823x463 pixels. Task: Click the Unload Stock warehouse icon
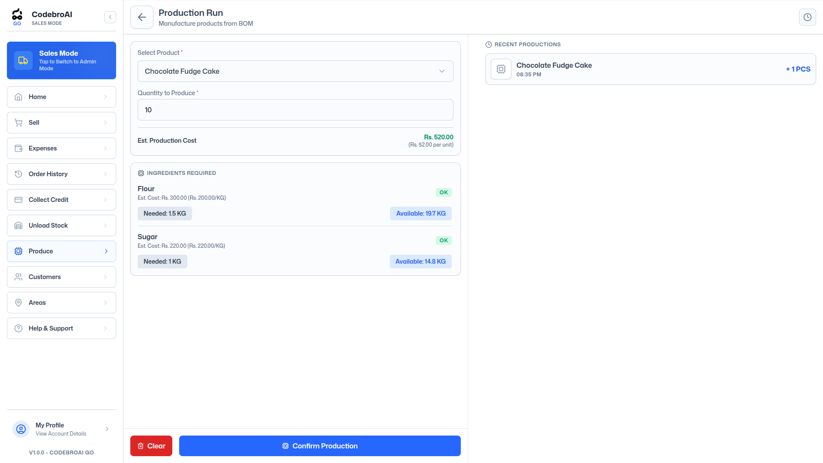(18, 225)
